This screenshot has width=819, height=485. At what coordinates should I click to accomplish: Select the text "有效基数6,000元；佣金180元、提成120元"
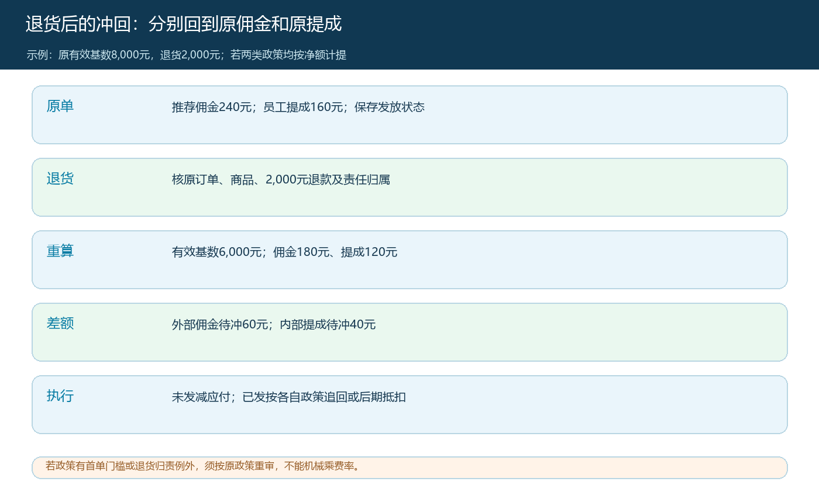pyautogui.click(x=285, y=252)
